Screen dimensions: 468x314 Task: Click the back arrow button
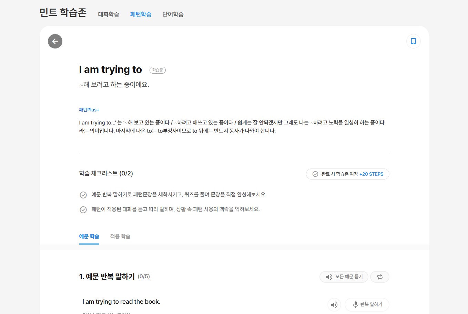pyautogui.click(x=55, y=41)
